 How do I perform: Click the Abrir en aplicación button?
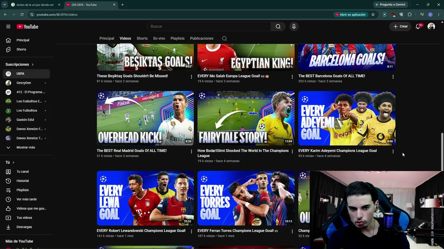click(350, 15)
